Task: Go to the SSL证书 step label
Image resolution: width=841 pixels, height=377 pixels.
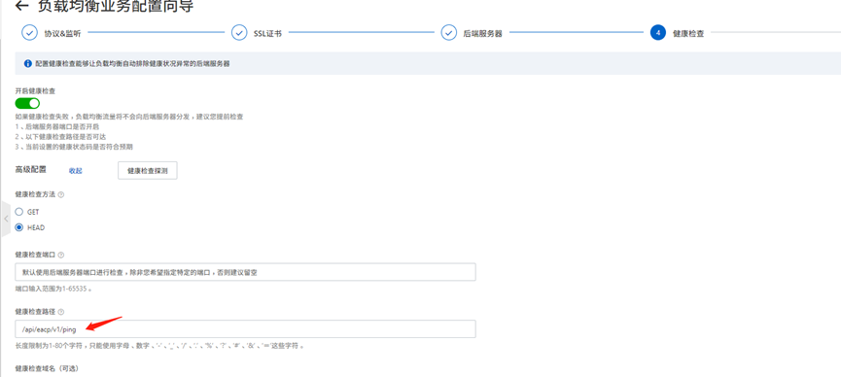Action: pyautogui.click(x=267, y=33)
